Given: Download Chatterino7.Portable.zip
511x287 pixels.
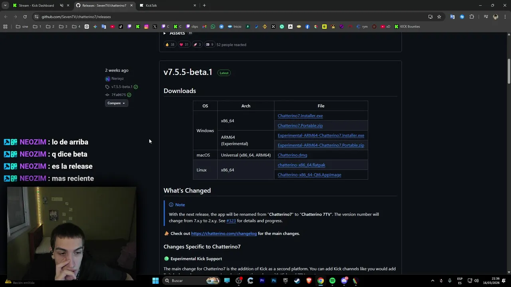Looking at the screenshot, I should click(x=300, y=126).
